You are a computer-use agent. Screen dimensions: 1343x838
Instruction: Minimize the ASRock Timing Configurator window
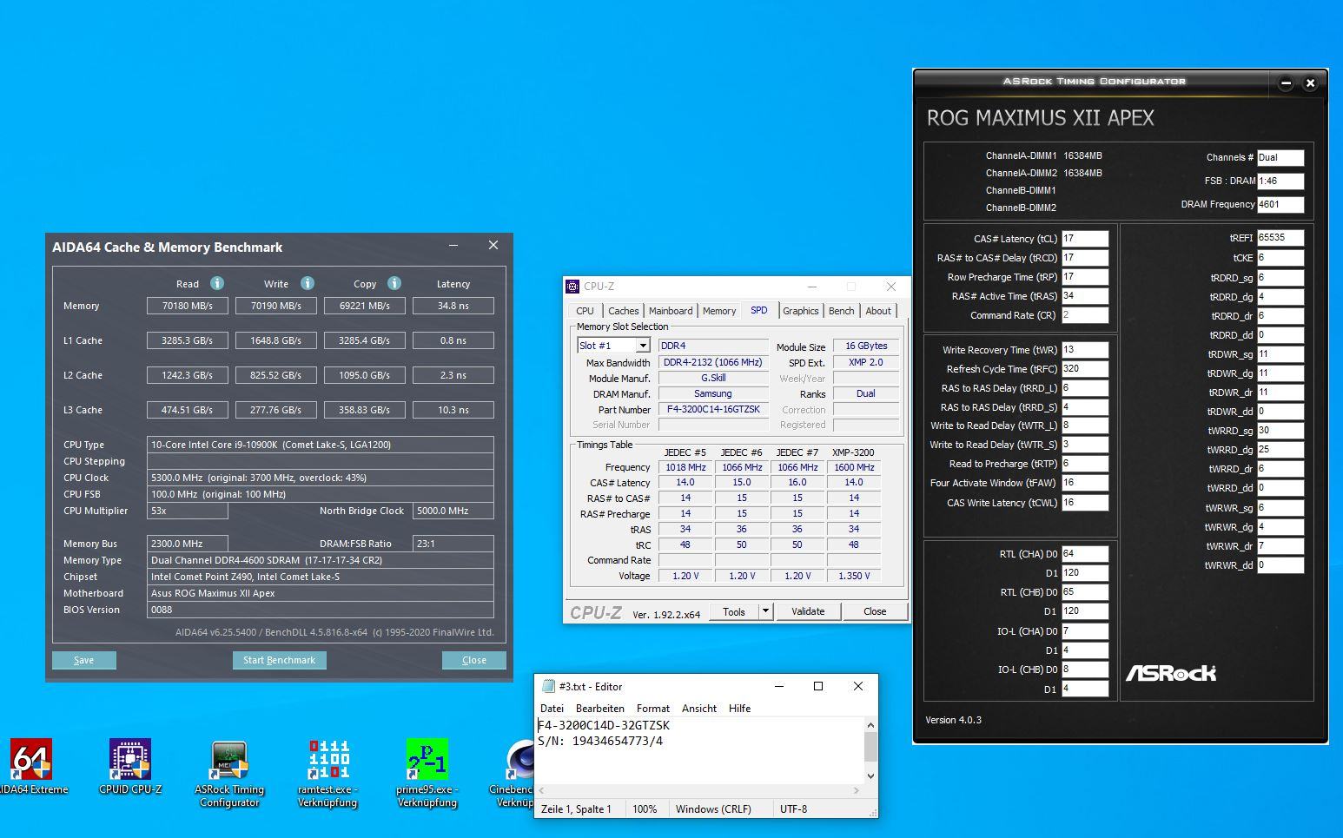click(x=1287, y=83)
